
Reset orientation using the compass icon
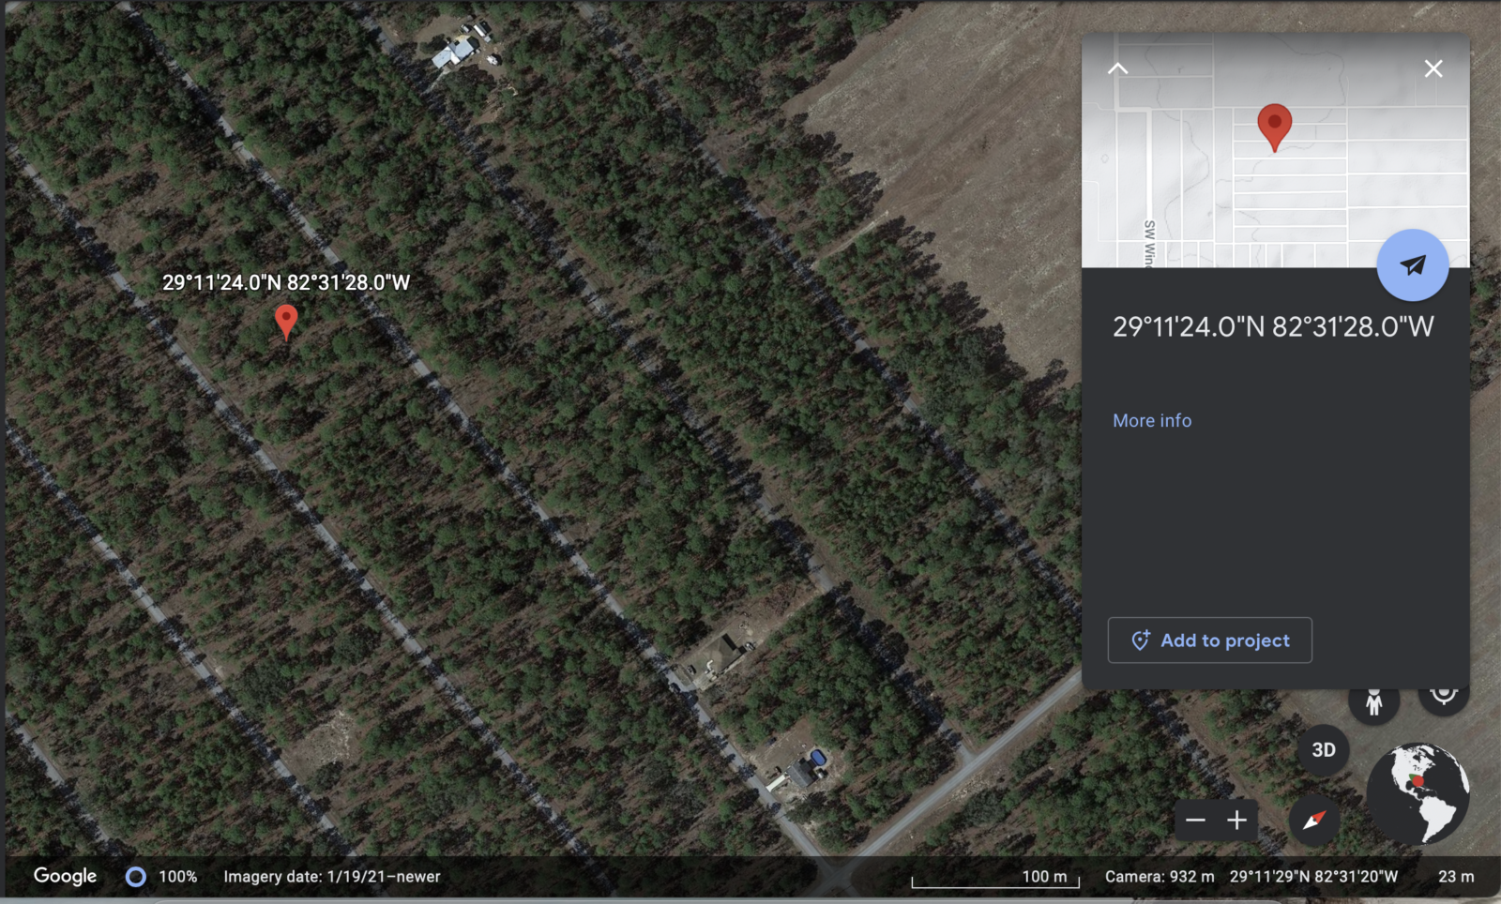coord(1313,820)
